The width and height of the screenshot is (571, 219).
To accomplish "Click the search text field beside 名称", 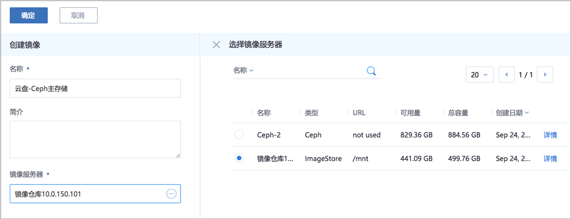I will click(x=309, y=71).
